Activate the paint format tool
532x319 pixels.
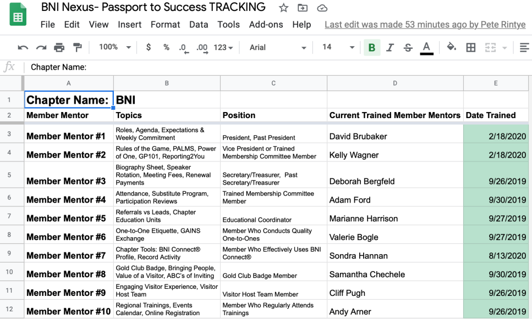click(78, 47)
